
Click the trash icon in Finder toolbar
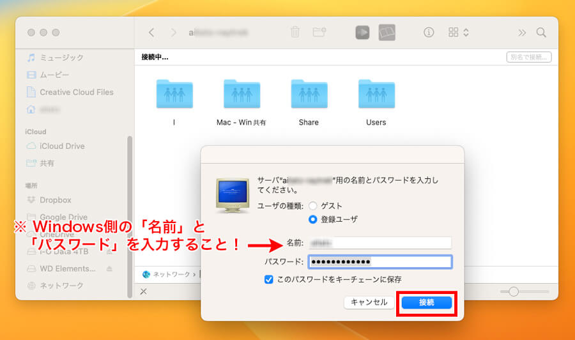295,33
